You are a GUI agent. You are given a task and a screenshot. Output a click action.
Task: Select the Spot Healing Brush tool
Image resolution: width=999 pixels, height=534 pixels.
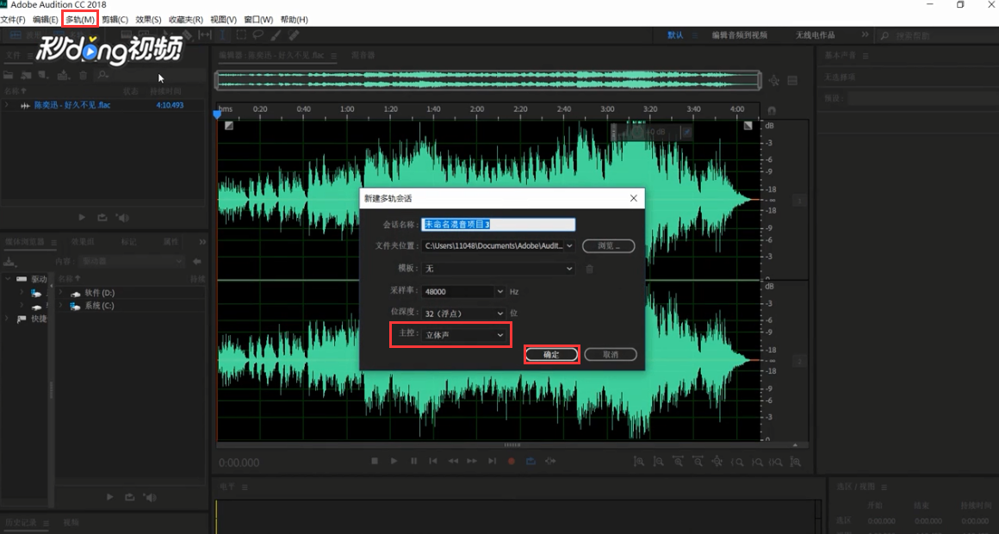tap(294, 35)
